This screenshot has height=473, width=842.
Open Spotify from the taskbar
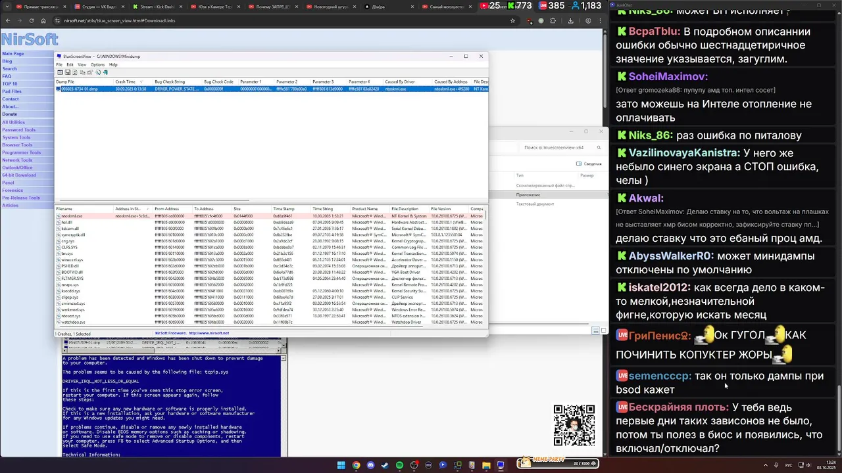click(x=399, y=465)
